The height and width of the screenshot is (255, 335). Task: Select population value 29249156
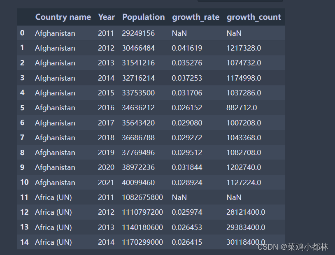click(138, 33)
